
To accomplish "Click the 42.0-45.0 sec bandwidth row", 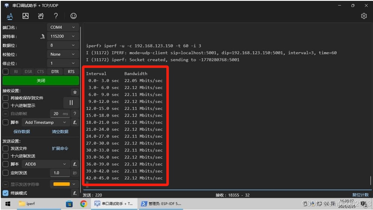I will click(x=124, y=178).
